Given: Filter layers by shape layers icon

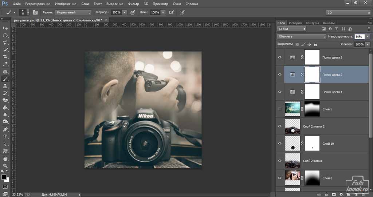Looking at the screenshot, I should point(343,29).
